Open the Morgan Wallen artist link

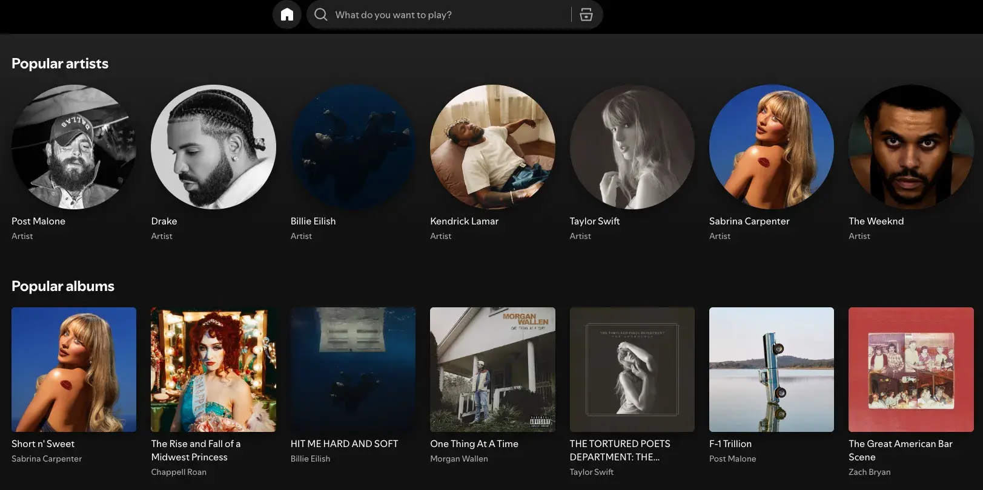click(x=459, y=459)
